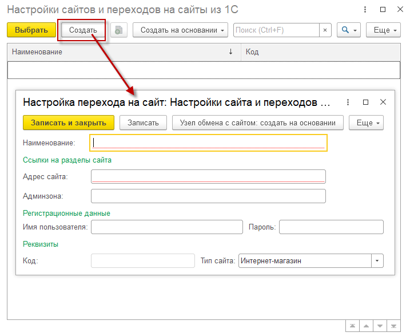Click the Ссылки на разделы сайта group heading

coord(67,160)
